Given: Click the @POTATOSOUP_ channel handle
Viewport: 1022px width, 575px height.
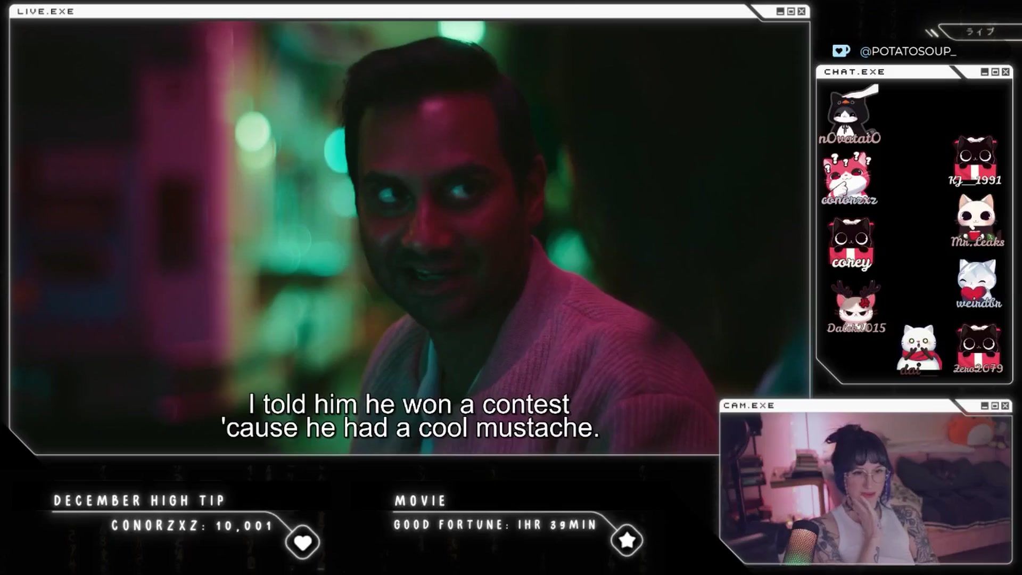Looking at the screenshot, I should click(x=908, y=51).
